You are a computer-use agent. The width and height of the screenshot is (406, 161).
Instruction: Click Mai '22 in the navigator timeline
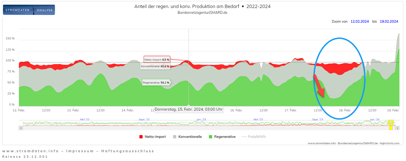click(85, 120)
